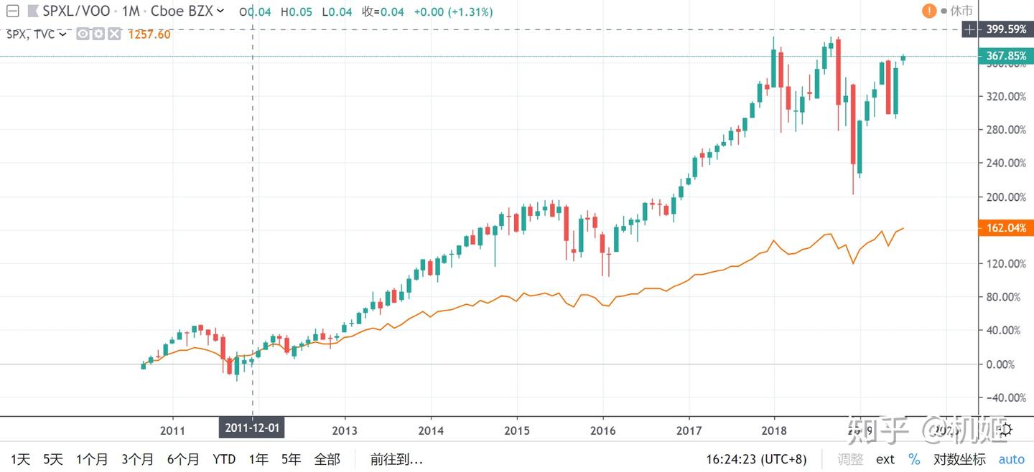This screenshot has height=472, width=1034.
Task: Collapse the SPXL/VOO legend row
Action: click(12, 11)
